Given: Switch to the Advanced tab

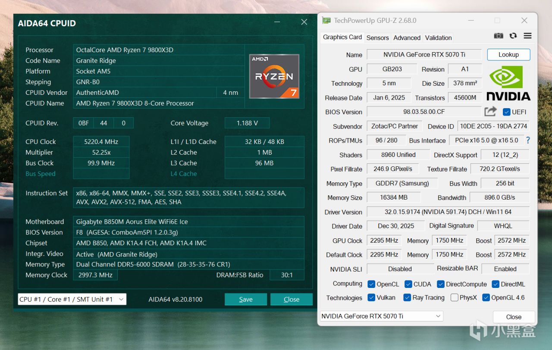Looking at the screenshot, I should [x=407, y=37].
